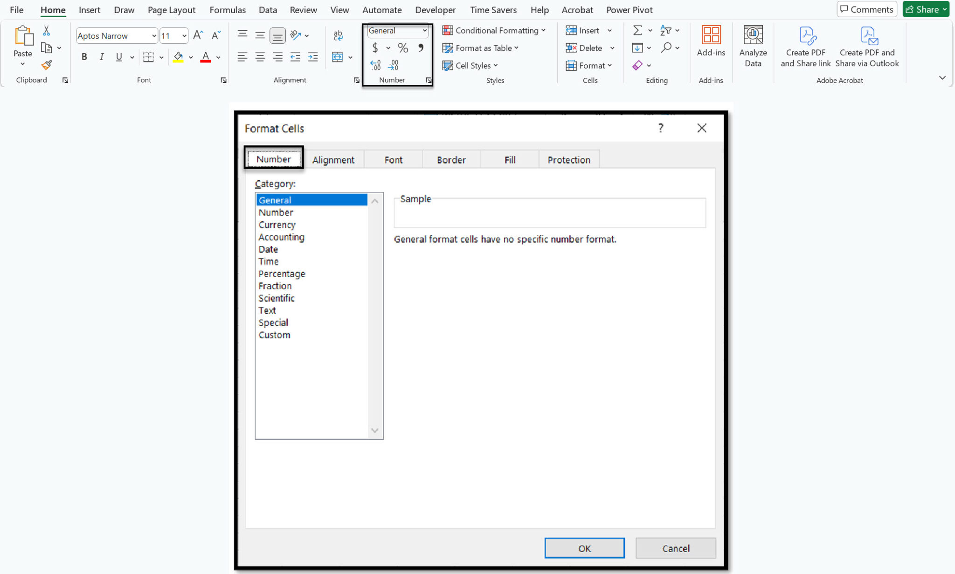Click the Orientation text rotate icon
This screenshot has width=955, height=574.
pyautogui.click(x=295, y=35)
